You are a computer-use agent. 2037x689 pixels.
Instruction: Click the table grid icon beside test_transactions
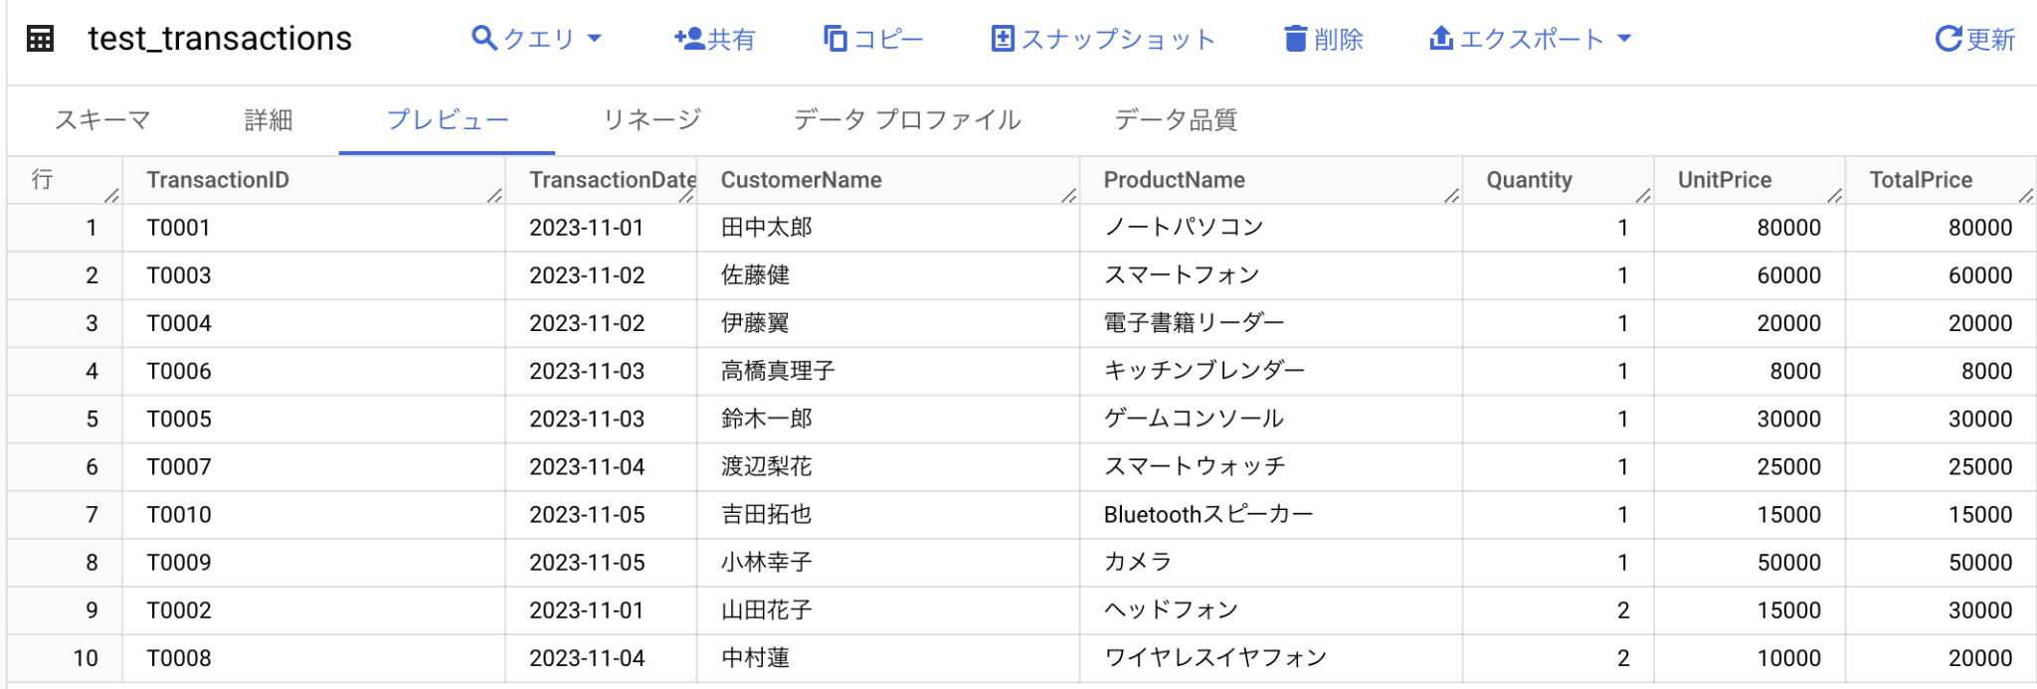coord(40,38)
